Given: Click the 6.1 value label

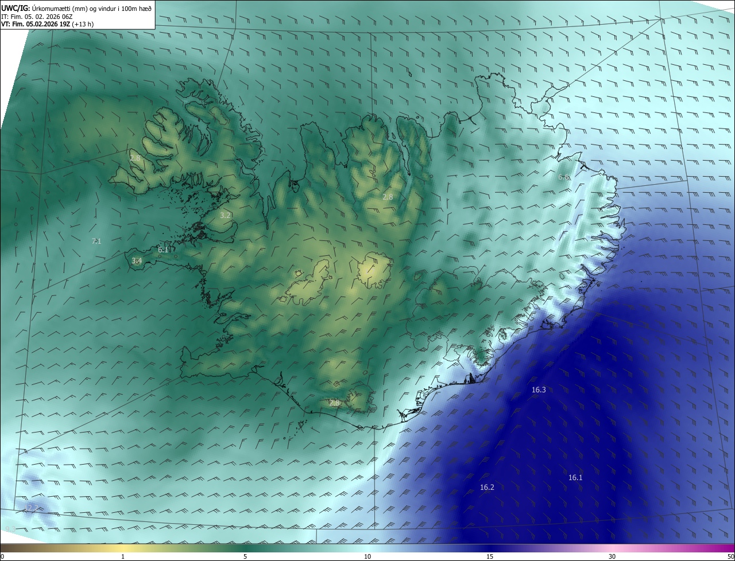Looking at the screenshot, I should 163,250.
